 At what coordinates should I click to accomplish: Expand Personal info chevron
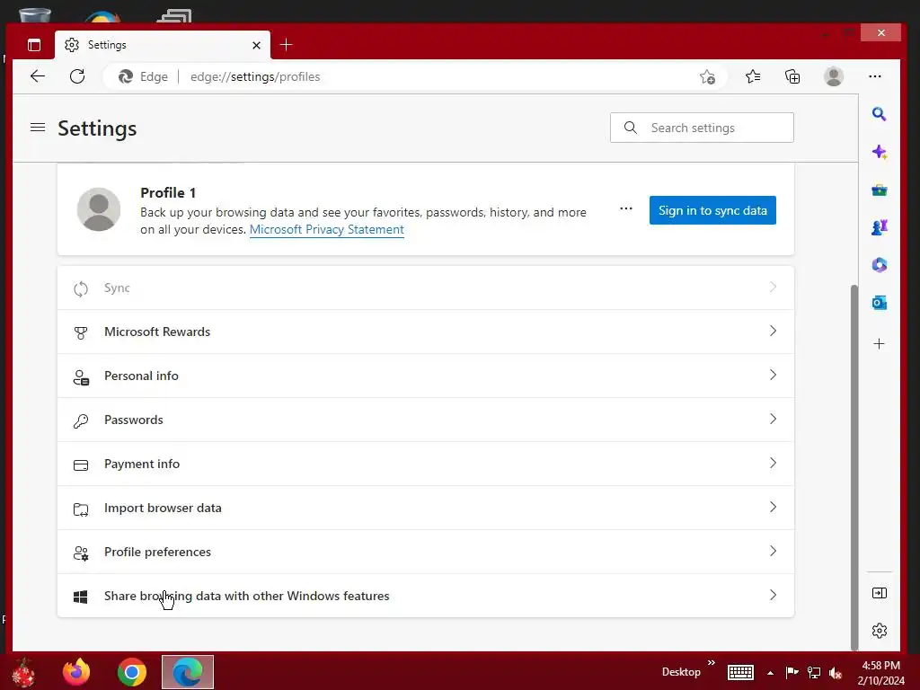tap(773, 375)
